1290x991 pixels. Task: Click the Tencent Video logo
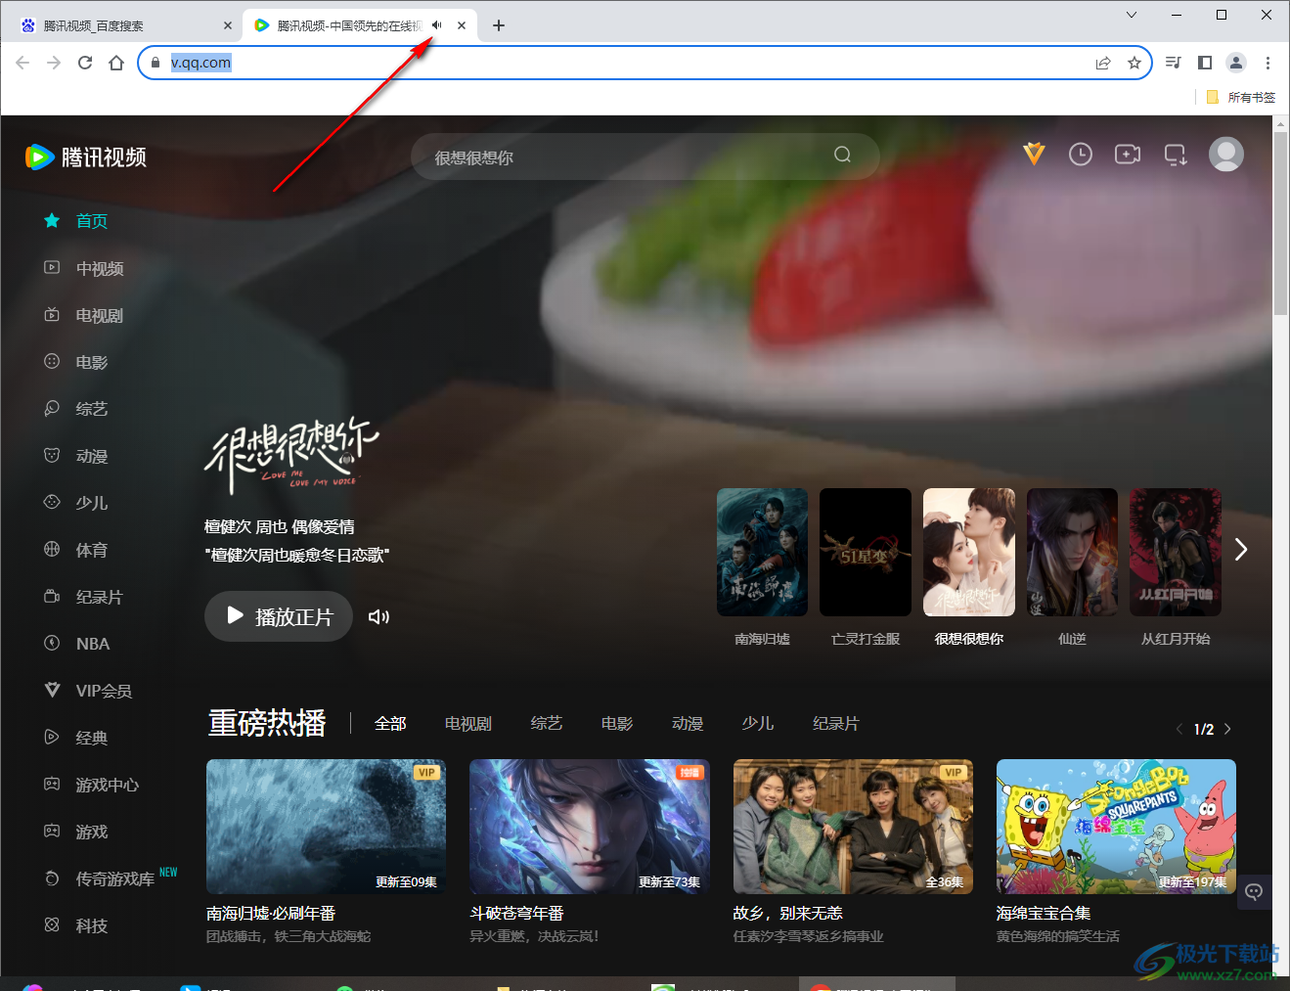86,157
